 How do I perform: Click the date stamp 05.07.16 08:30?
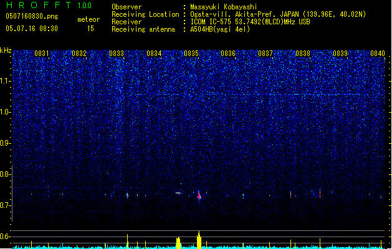click(x=32, y=29)
